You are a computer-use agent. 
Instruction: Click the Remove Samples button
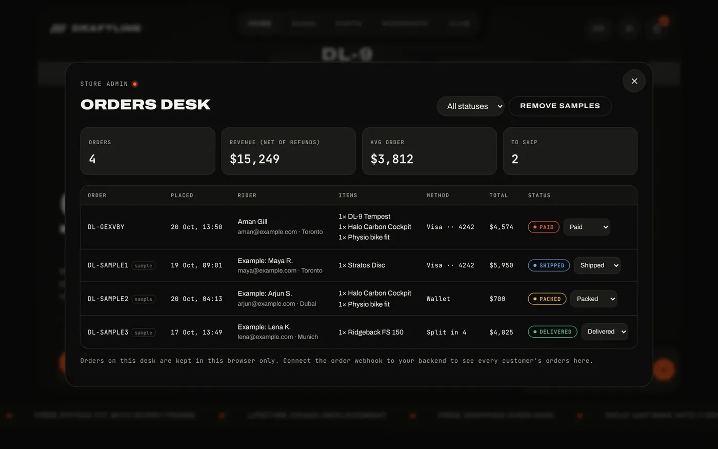[560, 106]
